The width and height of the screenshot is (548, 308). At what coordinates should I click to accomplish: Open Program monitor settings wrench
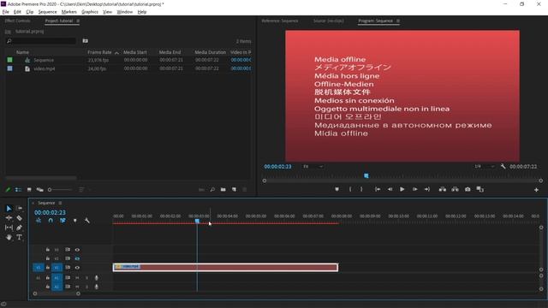coord(503,167)
